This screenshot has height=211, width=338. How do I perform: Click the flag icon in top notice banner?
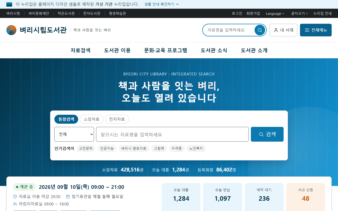(x=9, y=4)
